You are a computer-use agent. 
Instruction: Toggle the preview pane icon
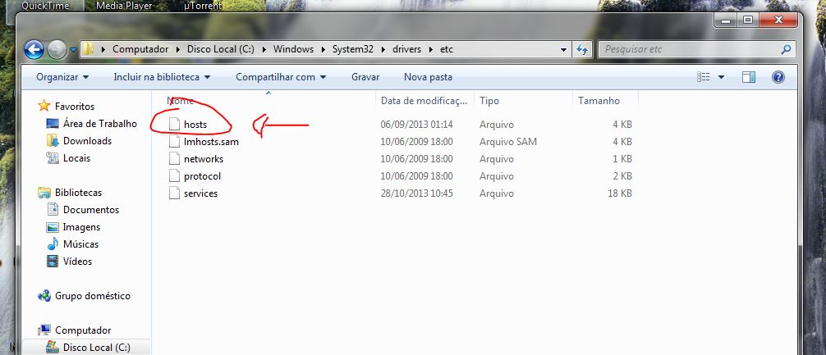[749, 77]
